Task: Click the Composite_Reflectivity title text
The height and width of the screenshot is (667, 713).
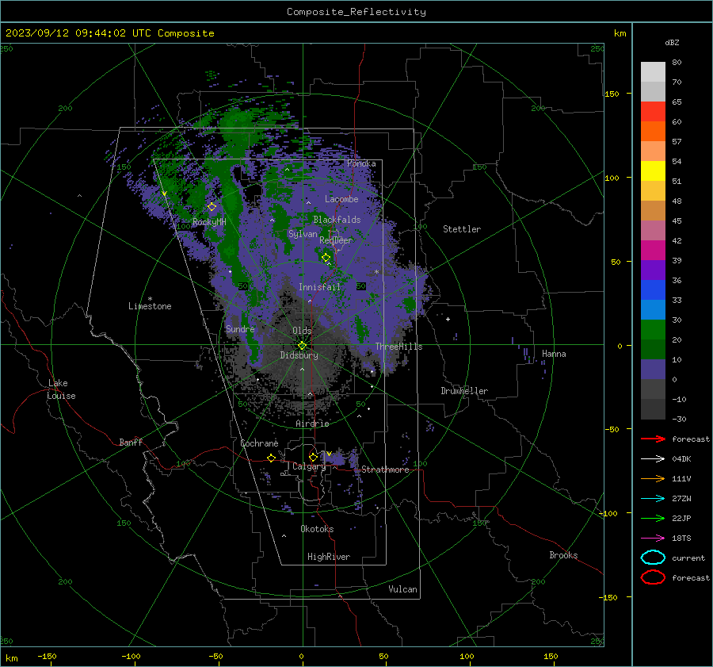Action: point(356,12)
